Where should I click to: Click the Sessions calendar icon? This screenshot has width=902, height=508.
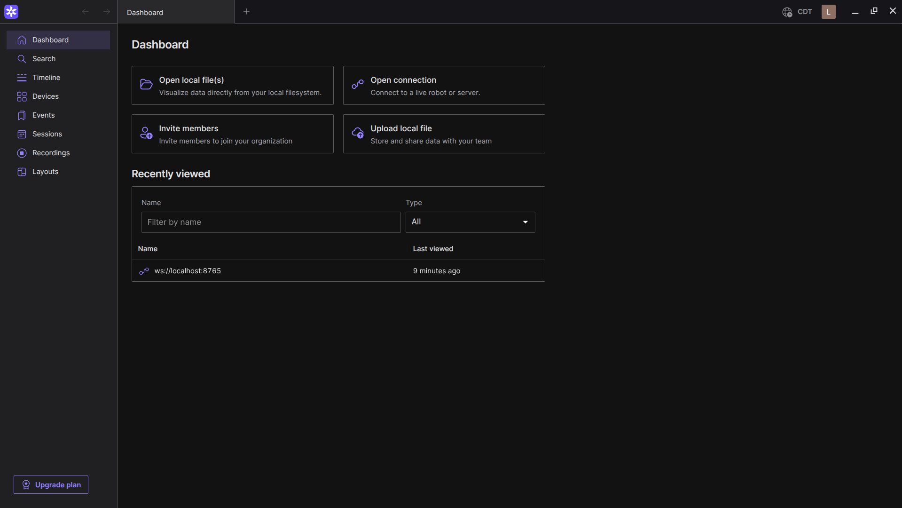(22, 134)
